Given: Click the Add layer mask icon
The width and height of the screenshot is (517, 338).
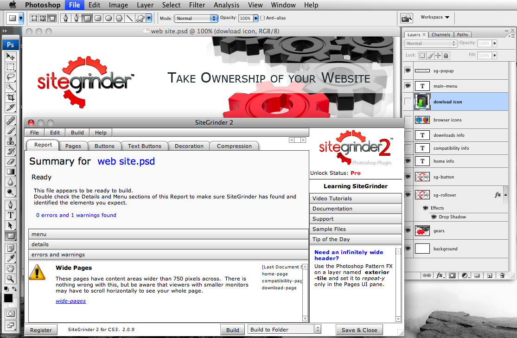Looking at the screenshot, I should pyautogui.click(x=452, y=275).
